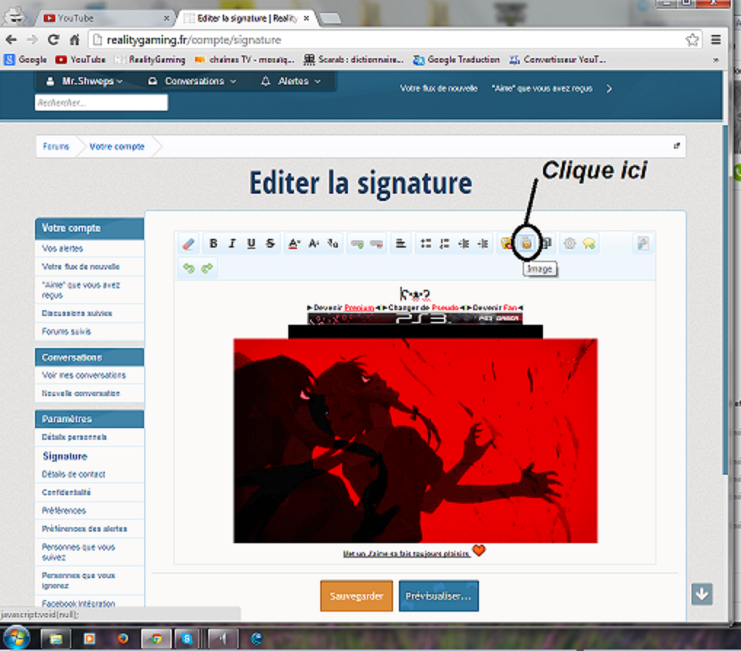Viewport: 741px width, 651px height.
Task: Open the font family dropdown
Action: coord(333,243)
